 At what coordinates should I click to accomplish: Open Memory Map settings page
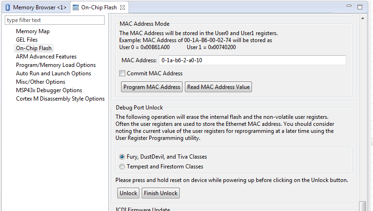tap(33, 31)
